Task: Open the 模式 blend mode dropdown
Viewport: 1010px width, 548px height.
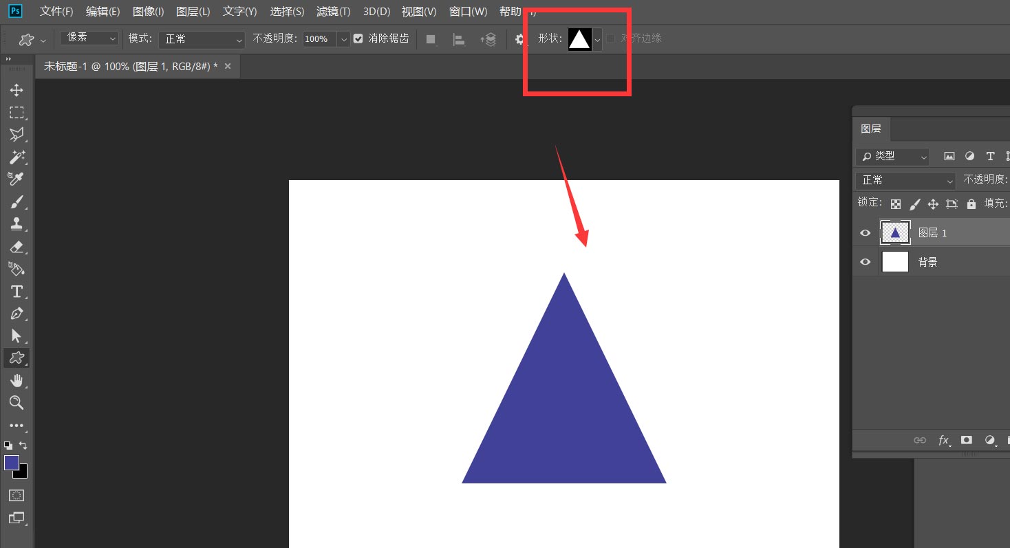Action: pyautogui.click(x=202, y=39)
